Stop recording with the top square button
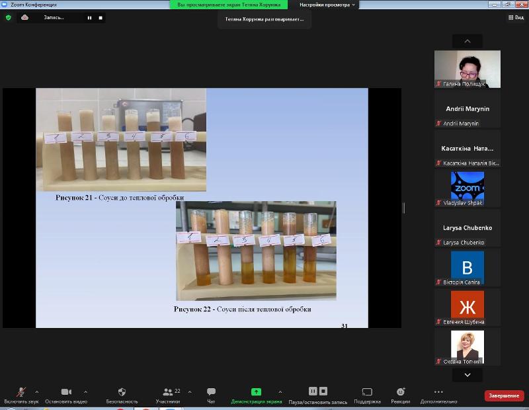The width and height of the screenshot is (529, 410). (x=101, y=18)
